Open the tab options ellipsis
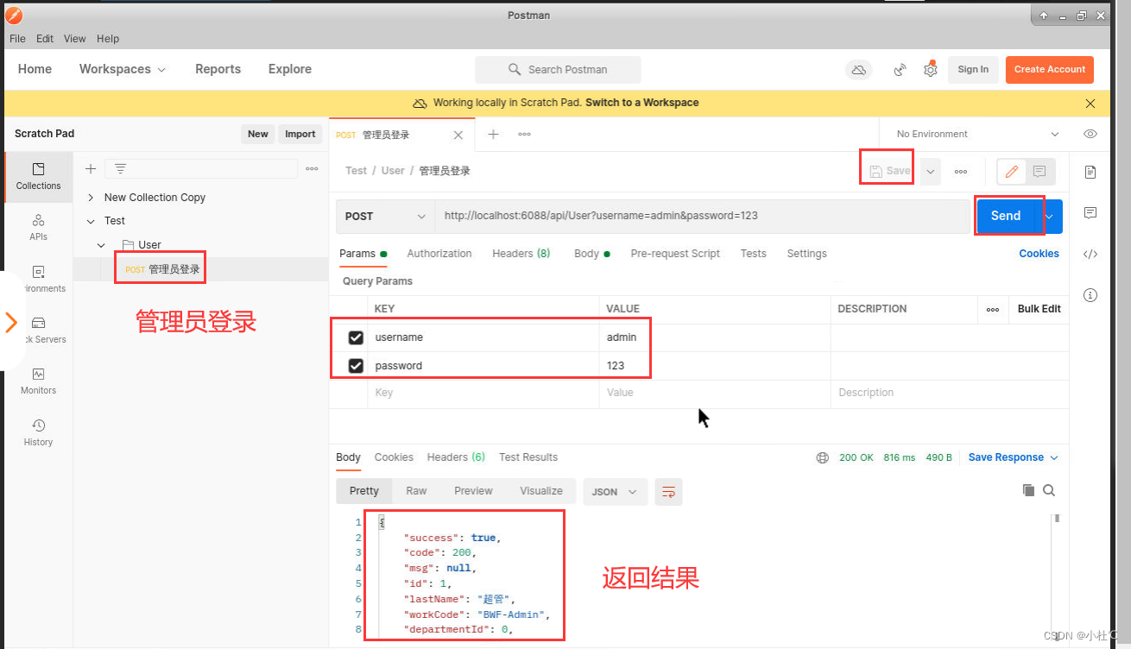1131x649 pixels. (x=524, y=134)
